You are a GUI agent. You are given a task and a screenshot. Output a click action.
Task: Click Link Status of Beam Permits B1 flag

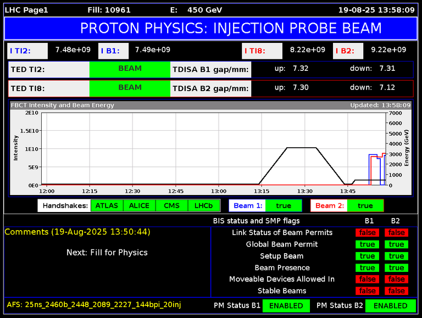(x=368, y=233)
